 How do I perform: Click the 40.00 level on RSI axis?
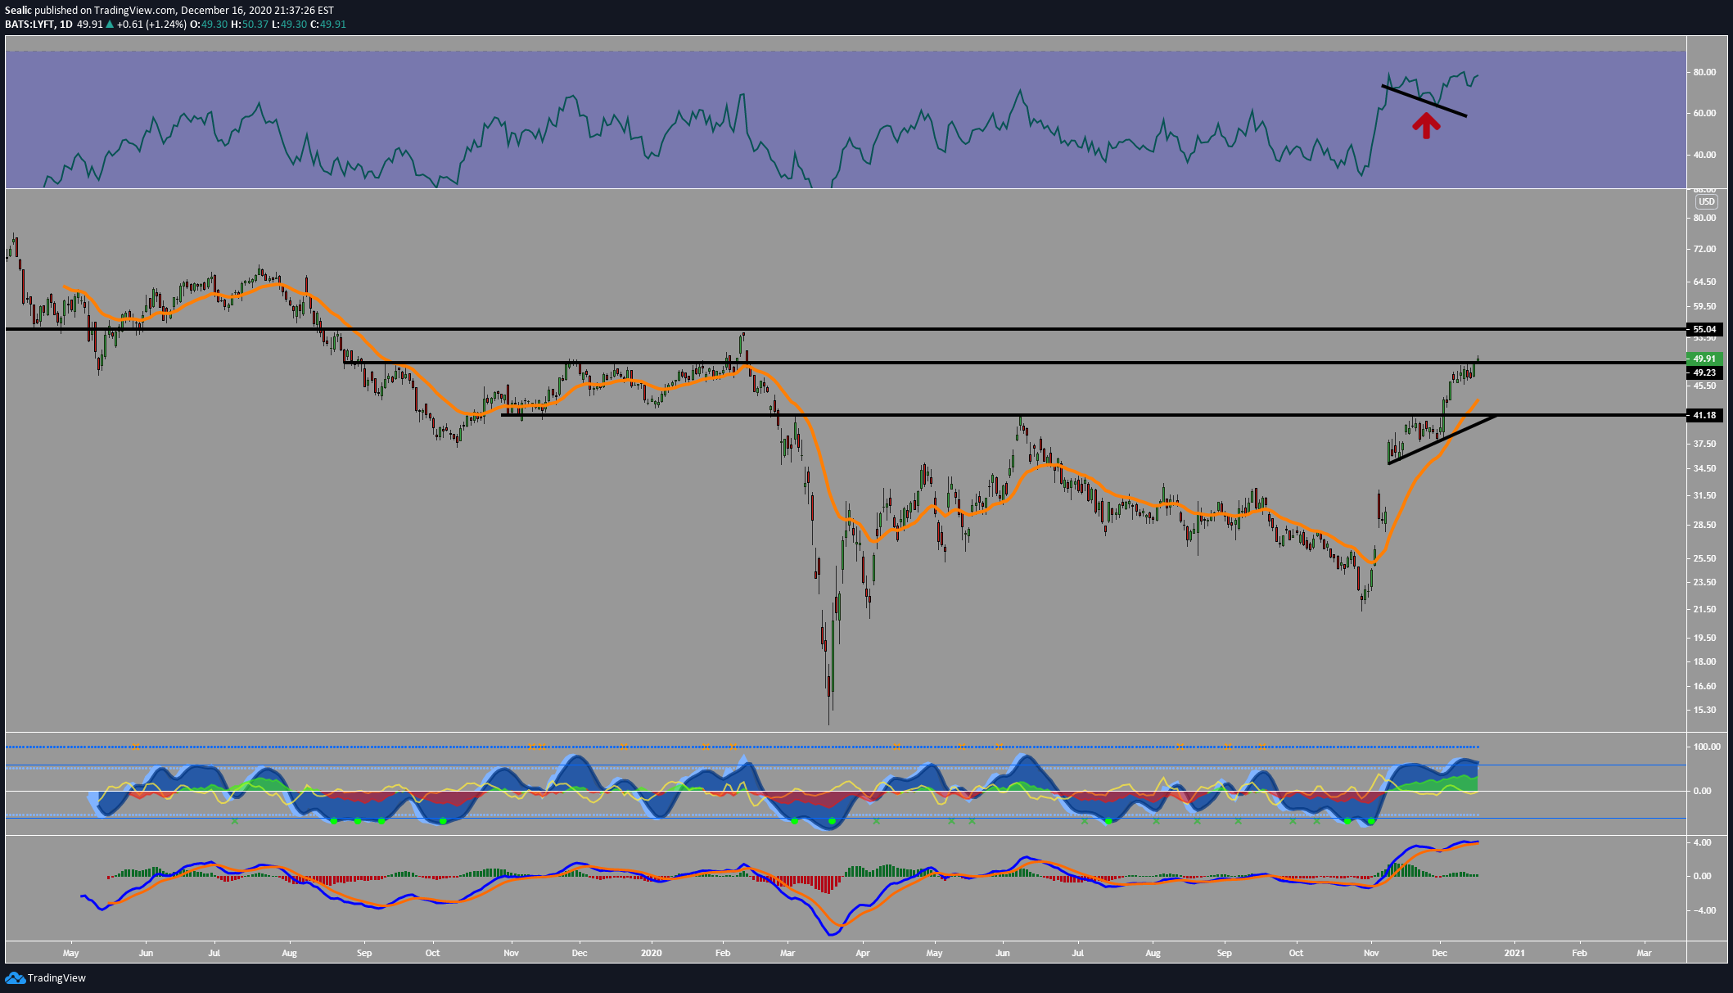(1704, 155)
